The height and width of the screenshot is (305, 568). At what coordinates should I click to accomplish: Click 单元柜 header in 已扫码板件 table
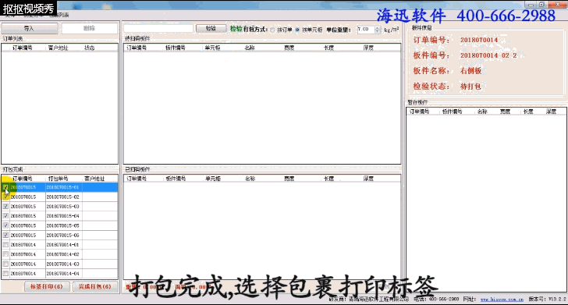[x=213, y=179]
